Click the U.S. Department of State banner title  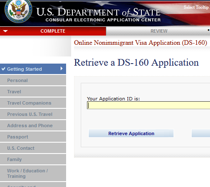tap(98, 12)
